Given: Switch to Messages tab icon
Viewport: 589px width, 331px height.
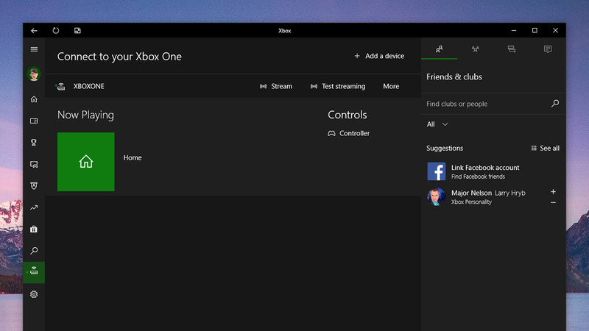Looking at the screenshot, I should click(511, 49).
